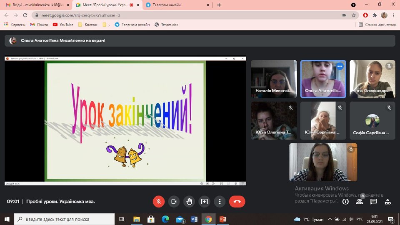Select Софія Сергіївна participant tile

click(x=372, y=121)
